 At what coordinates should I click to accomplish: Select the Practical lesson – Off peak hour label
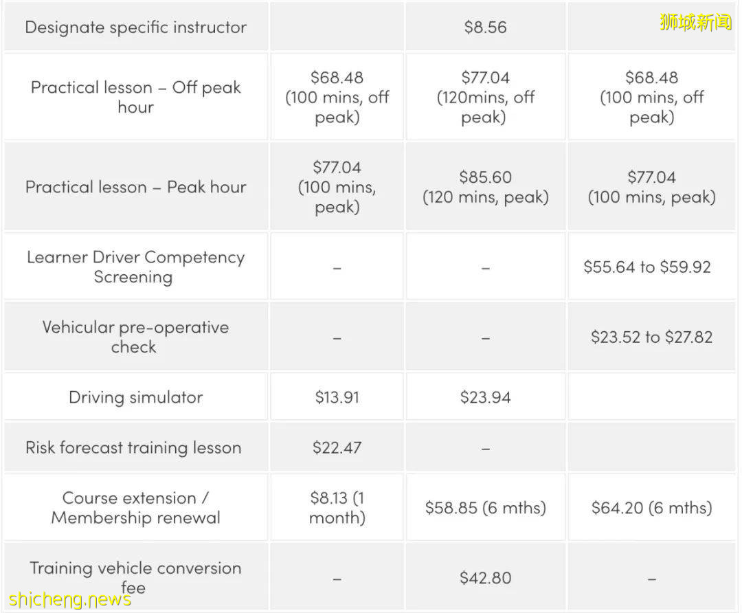[x=135, y=97]
